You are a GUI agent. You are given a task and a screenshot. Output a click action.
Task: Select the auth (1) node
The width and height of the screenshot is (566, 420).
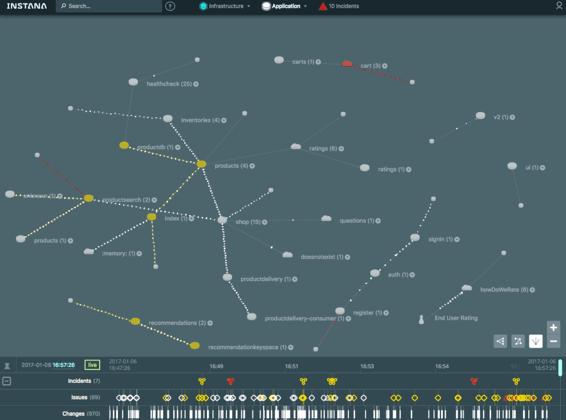pos(375,273)
